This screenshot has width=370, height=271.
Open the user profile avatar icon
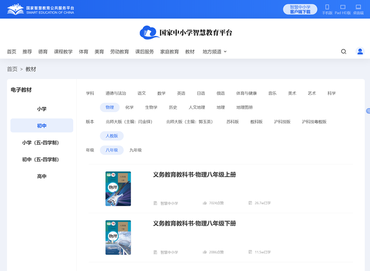[x=360, y=51]
